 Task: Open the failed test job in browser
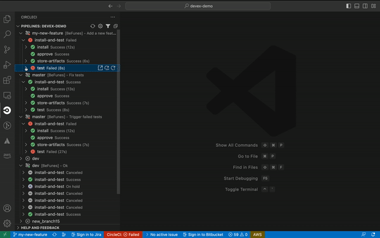(x=100, y=68)
